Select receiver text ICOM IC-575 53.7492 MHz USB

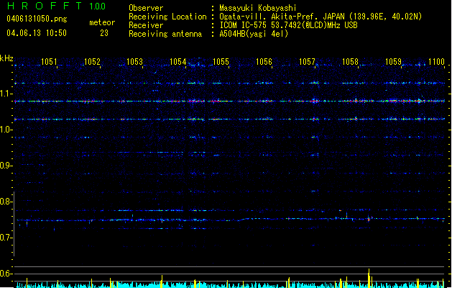pos(288,25)
